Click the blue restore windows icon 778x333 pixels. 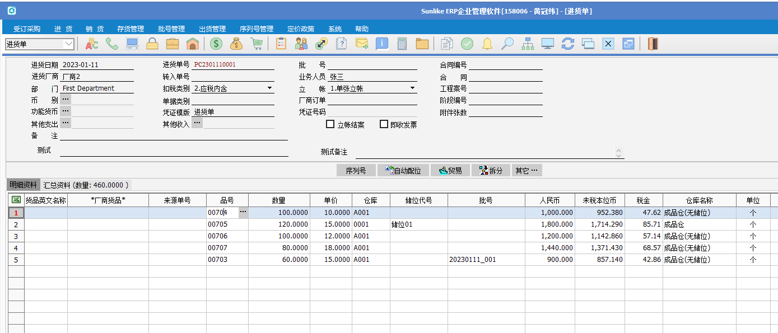[628, 44]
